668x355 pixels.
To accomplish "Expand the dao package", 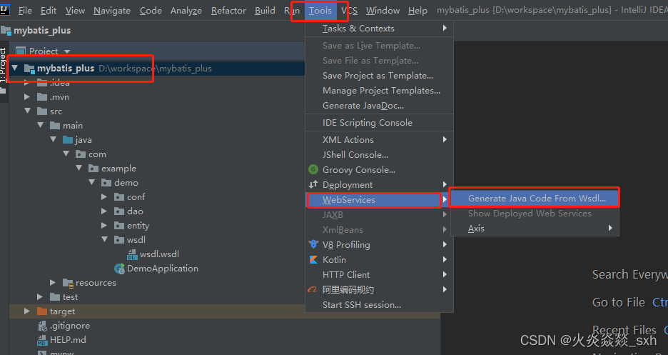I will (x=104, y=211).
